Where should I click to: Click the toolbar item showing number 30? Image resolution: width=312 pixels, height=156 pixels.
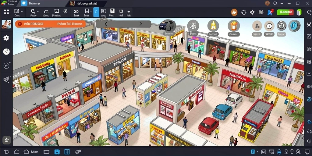(76, 11)
